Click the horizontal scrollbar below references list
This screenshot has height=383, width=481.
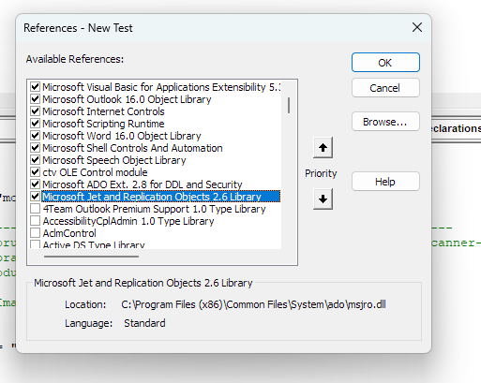click(x=91, y=257)
